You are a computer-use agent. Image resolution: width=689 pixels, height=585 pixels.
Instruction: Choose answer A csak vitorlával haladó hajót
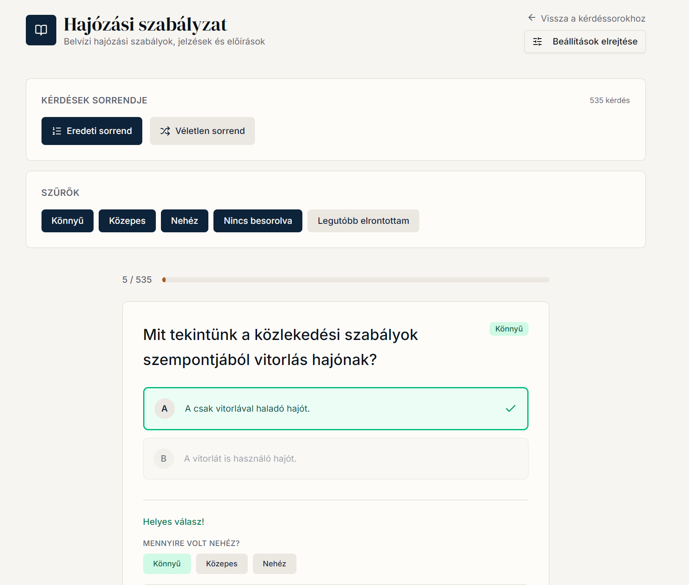(336, 409)
